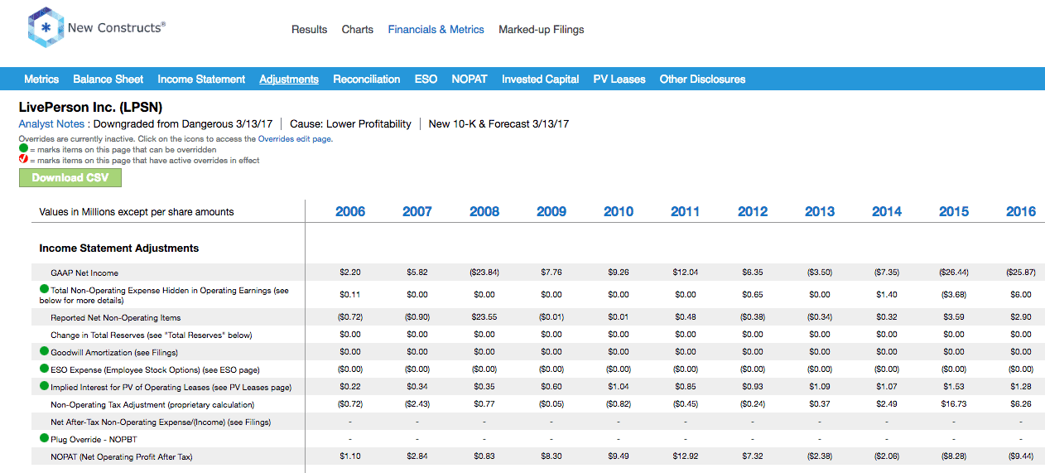Click 2010 Implied Interest value $1.04

pos(619,388)
